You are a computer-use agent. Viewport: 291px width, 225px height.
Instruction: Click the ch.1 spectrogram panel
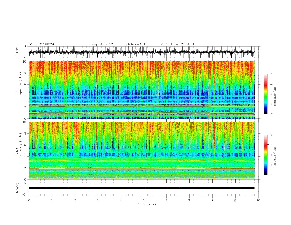tap(141, 90)
